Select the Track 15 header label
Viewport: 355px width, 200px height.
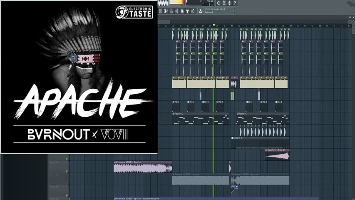(x=54, y=199)
